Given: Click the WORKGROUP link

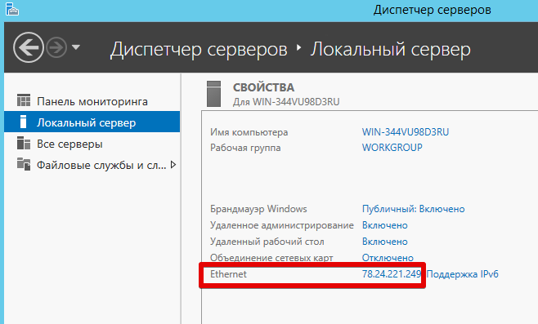Looking at the screenshot, I should point(392,148).
